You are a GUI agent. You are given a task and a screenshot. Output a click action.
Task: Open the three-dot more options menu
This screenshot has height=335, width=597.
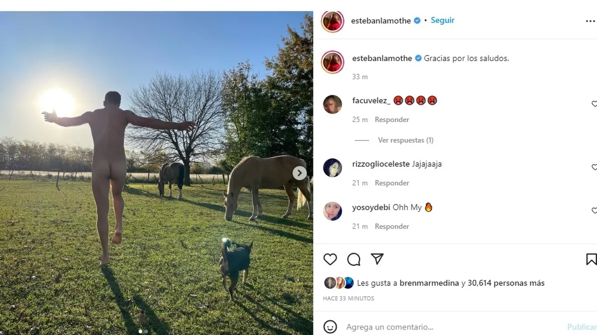[591, 21]
